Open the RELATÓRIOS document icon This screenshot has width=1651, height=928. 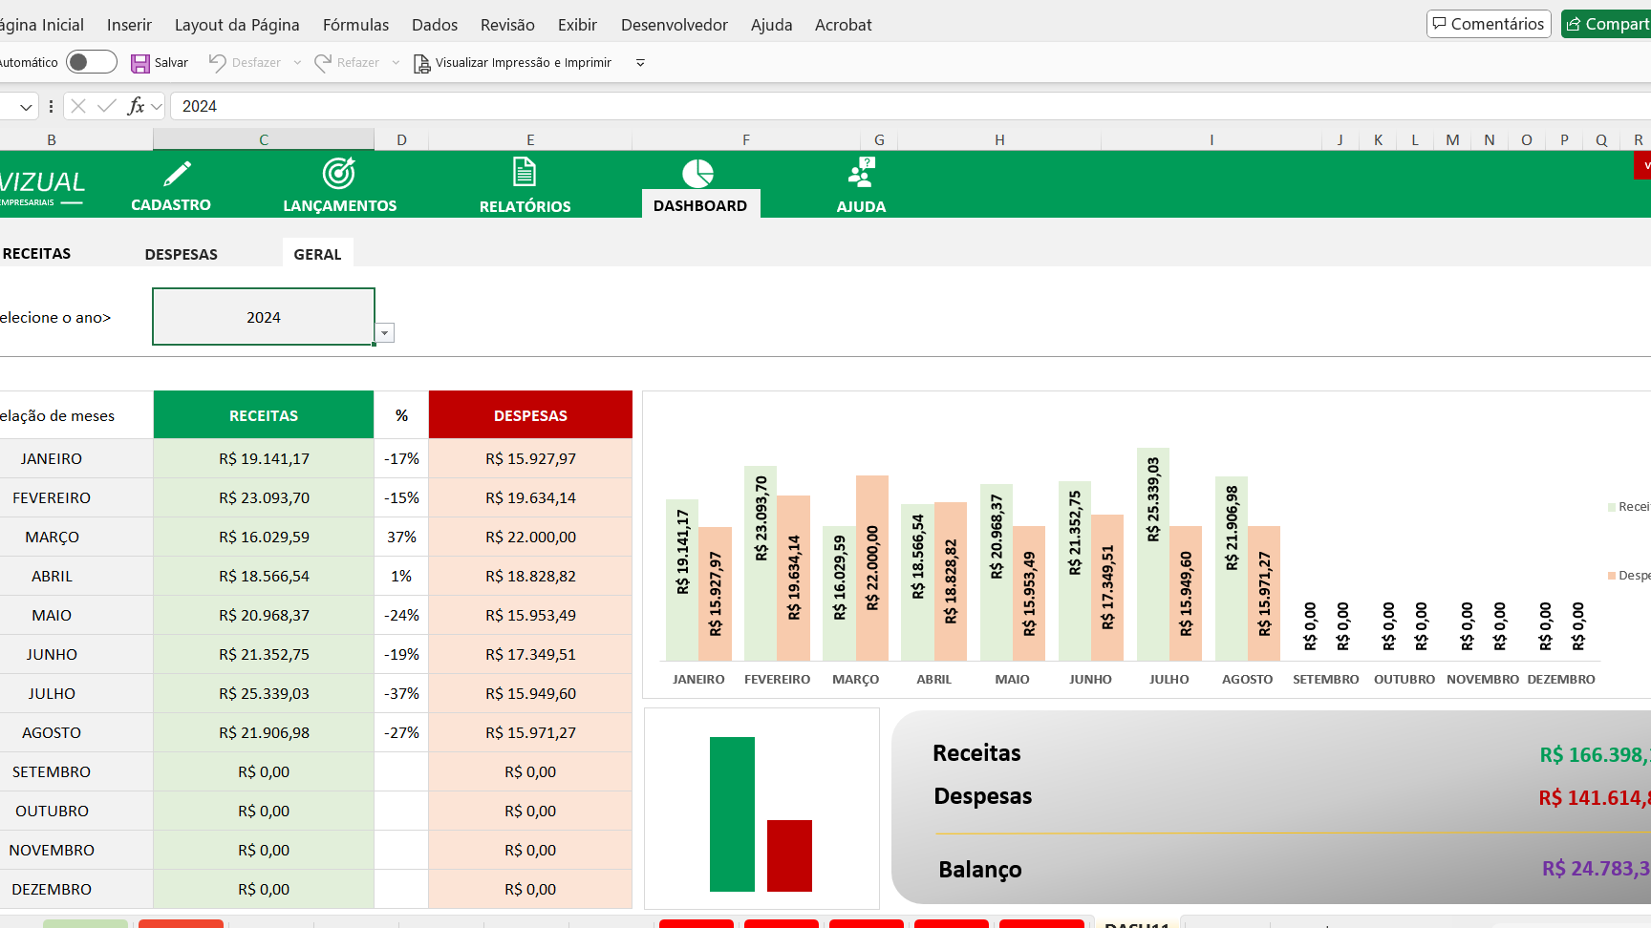[x=525, y=172]
